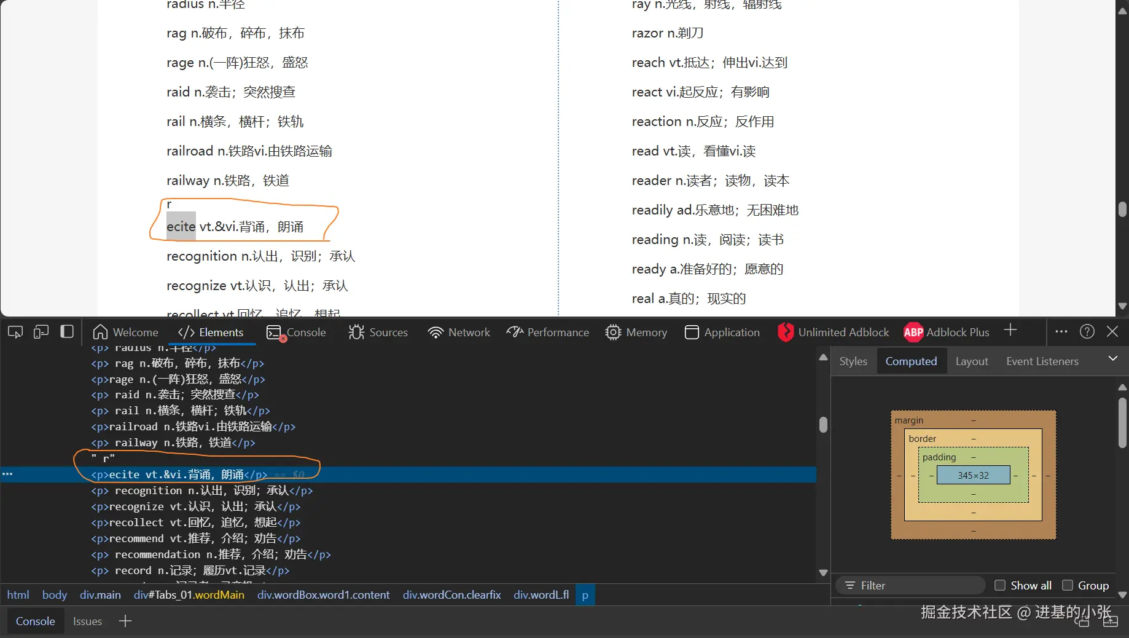Open the Issues drawer tab
This screenshot has width=1129, height=638.
87,621
